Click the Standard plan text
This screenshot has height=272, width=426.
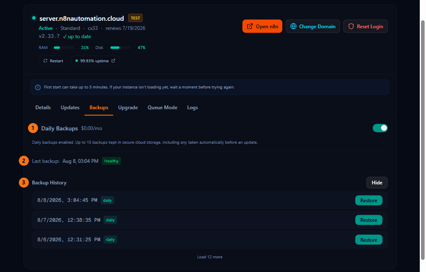[x=70, y=28]
